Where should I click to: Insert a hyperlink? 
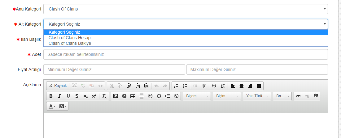coord(298,96)
